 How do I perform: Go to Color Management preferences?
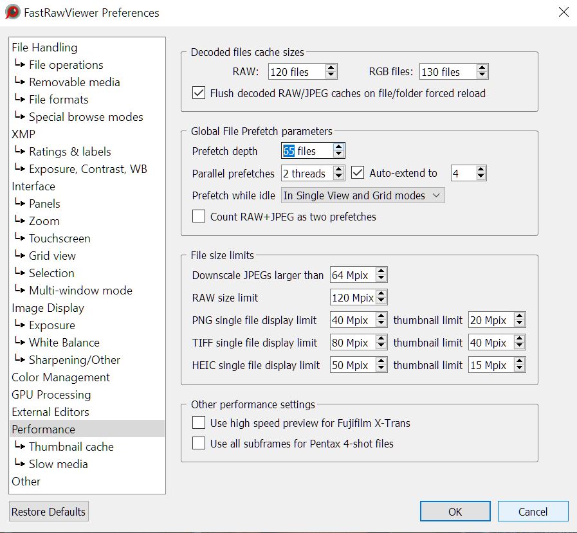click(60, 377)
